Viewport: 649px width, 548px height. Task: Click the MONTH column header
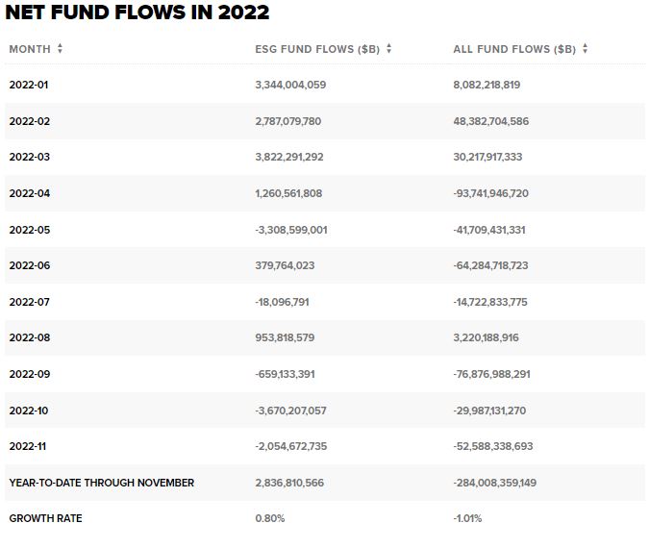point(29,48)
